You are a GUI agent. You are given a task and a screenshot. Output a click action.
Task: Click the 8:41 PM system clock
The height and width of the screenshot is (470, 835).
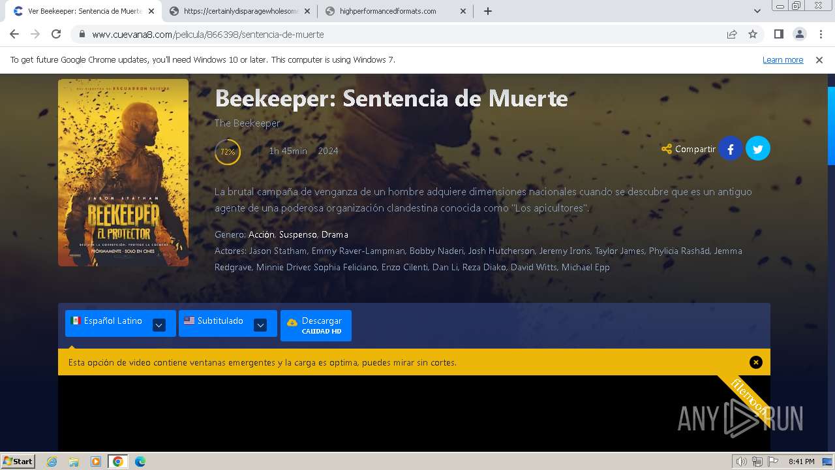[801, 462]
